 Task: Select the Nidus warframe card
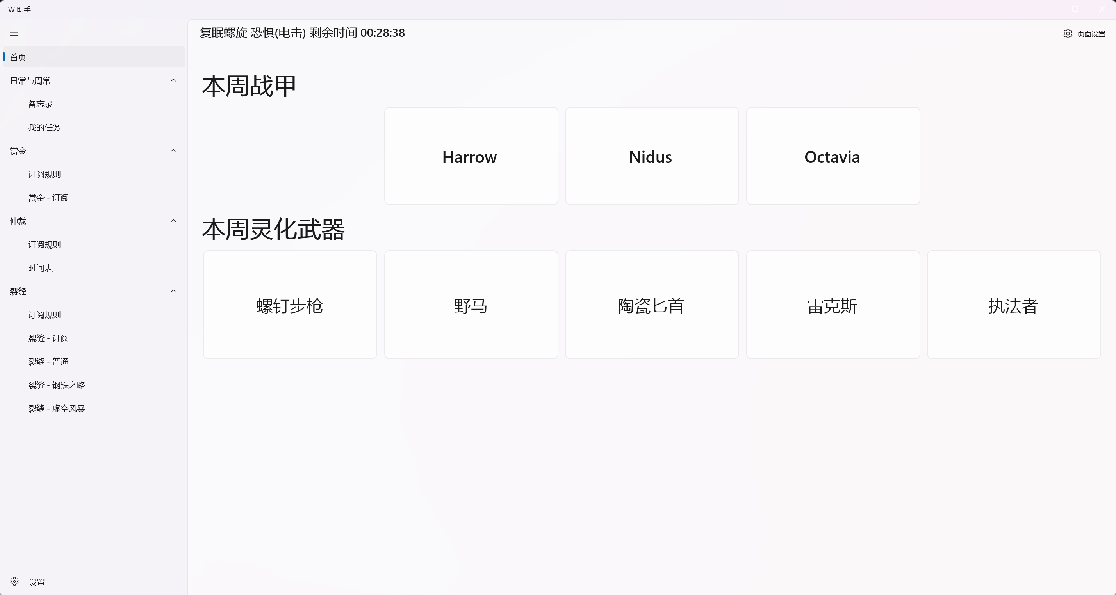652,156
